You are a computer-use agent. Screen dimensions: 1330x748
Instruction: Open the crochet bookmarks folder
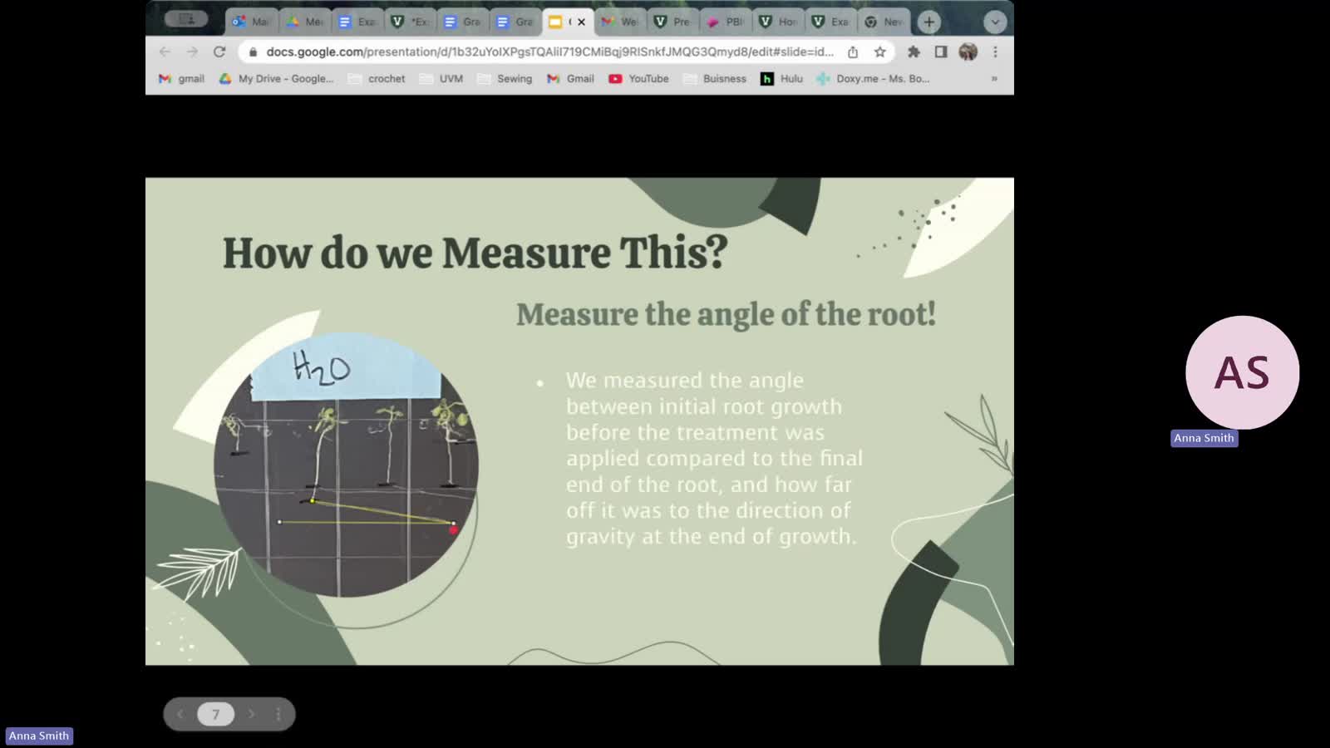point(377,79)
